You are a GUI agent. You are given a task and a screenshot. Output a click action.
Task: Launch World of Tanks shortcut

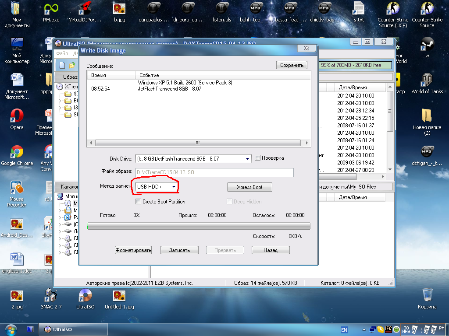click(427, 84)
